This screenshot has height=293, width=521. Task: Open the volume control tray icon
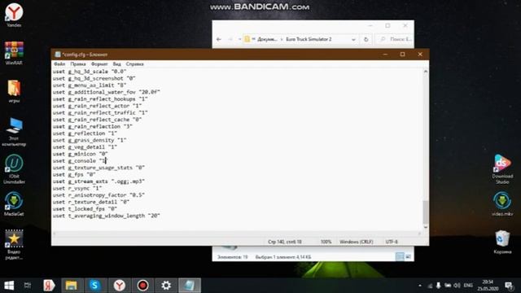click(x=458, y=286)
